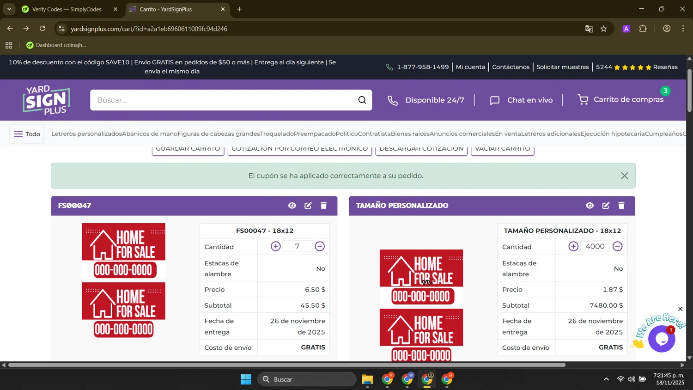Open Abanicos de mano category
Viewport: 693px width, 390px height.
(x=150, y=134)
